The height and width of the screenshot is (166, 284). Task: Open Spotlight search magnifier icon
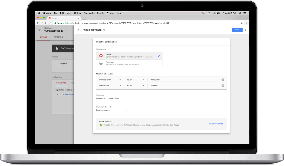tap(240, 13)
